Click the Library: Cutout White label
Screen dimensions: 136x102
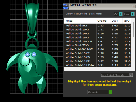pos(84,14)
